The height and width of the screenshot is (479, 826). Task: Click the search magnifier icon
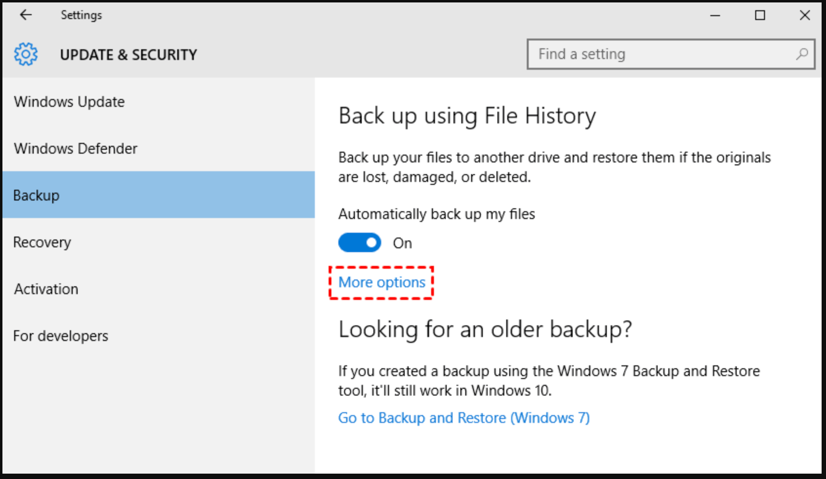[801, 54]
